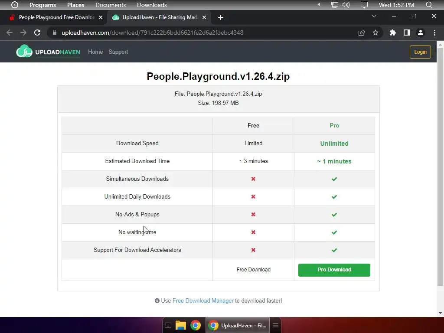
Task: Open the Free Download Manager link
Action: click(x=203, y=301)
